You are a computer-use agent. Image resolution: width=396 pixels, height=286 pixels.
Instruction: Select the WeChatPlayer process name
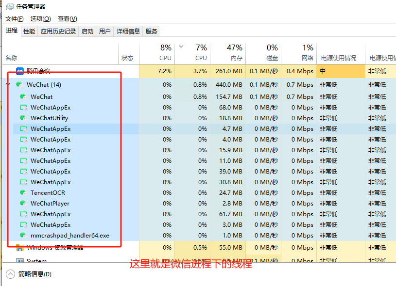point(50,203)
